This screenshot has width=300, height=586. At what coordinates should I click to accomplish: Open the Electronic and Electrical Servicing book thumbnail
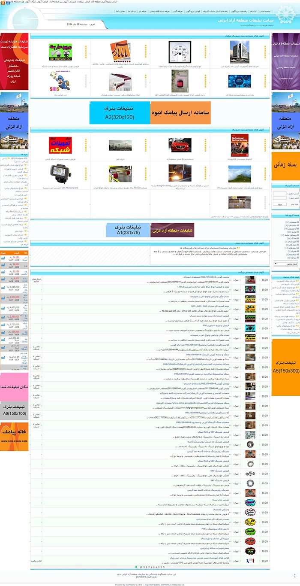[240, 145]
